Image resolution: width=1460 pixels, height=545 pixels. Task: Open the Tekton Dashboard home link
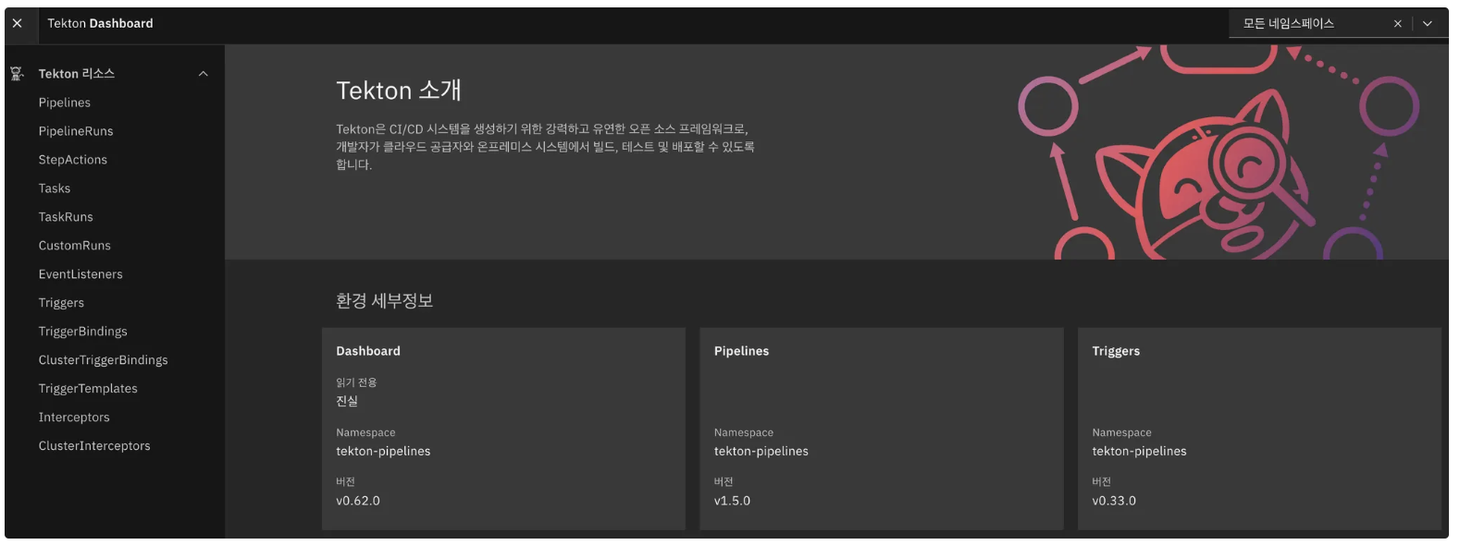click(x=100, y=24)
